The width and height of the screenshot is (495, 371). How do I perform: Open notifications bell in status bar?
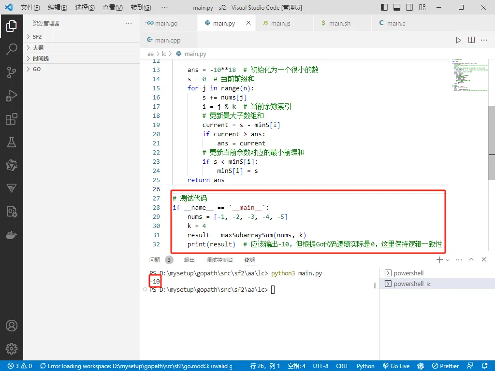click(x=485, y=366)
